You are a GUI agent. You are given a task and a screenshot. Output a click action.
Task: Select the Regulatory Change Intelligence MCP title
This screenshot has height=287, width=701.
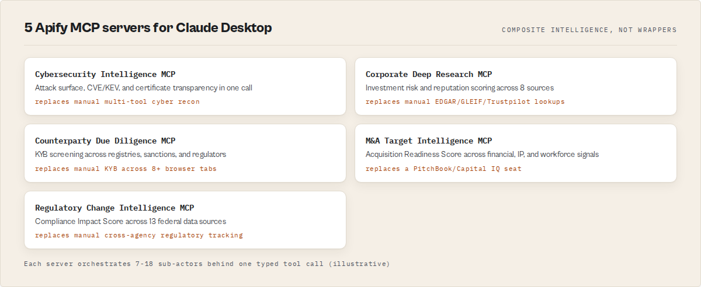tap(114, 208)
